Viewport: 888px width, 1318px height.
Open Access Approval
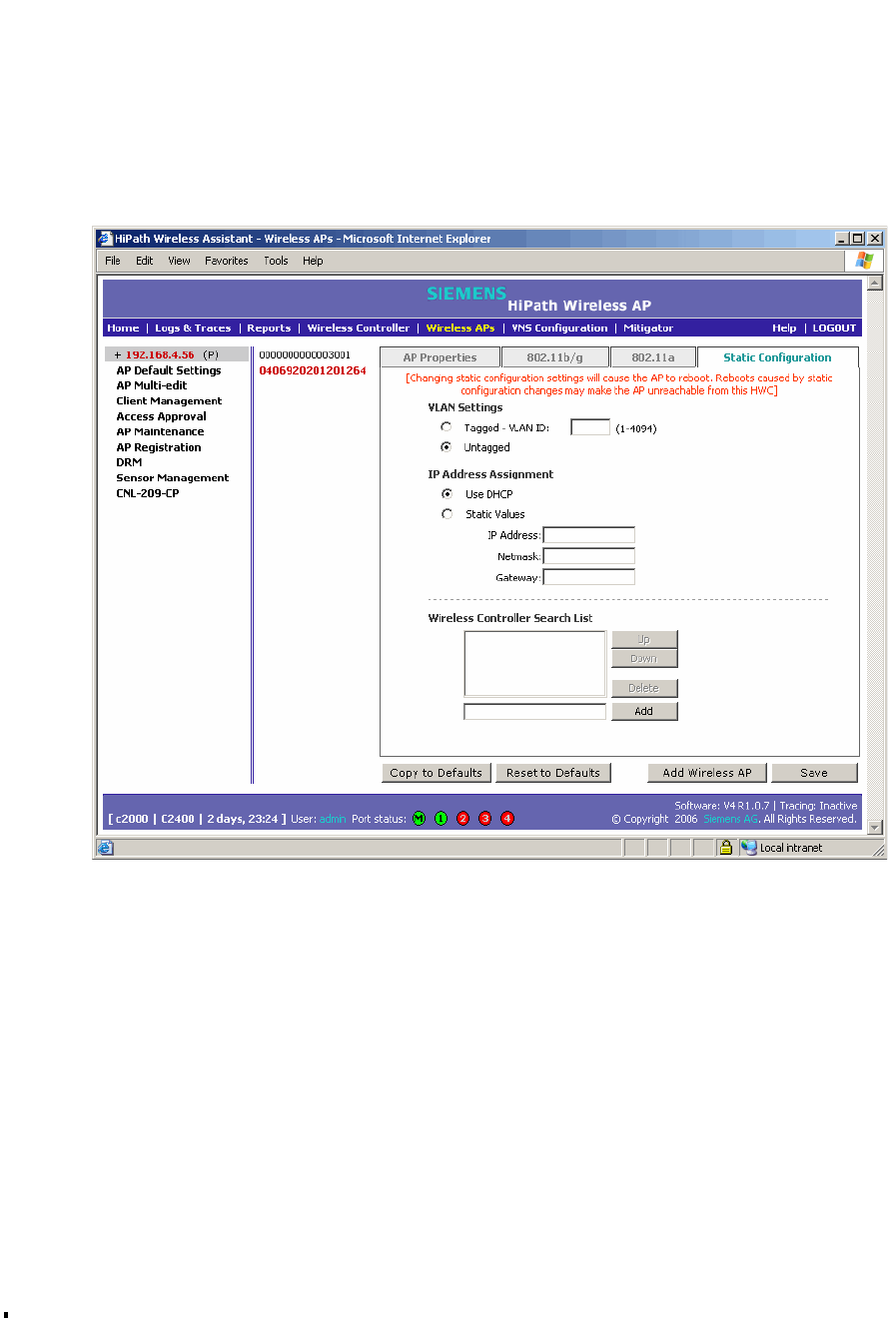pyautogui.click(x=161, y=416)
